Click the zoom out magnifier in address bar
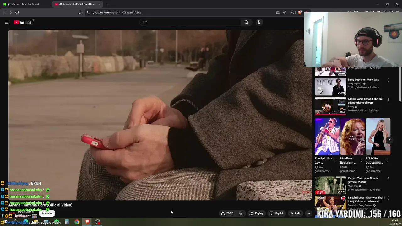 click(285, 13)
